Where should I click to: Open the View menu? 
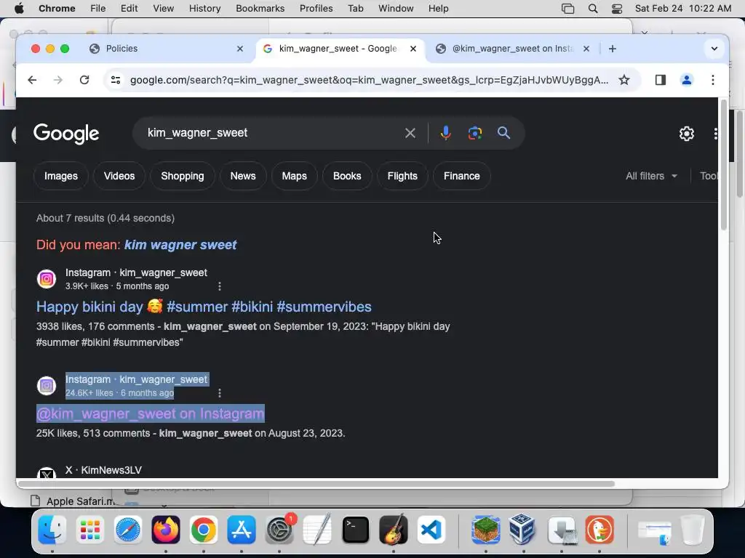(x=163, y=9)
